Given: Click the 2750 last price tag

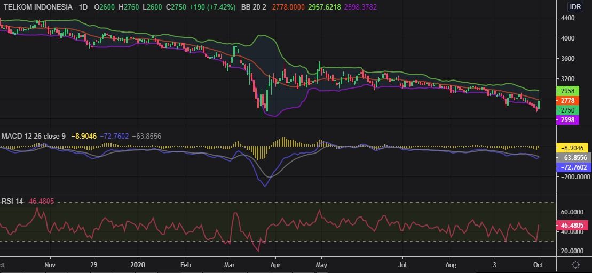Looking at the screenshot, I should (x=568, y=110).
